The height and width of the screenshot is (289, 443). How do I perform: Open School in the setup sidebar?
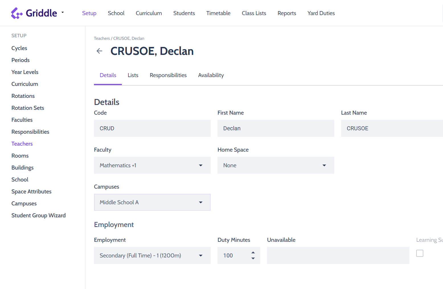[x=20, y=179]
